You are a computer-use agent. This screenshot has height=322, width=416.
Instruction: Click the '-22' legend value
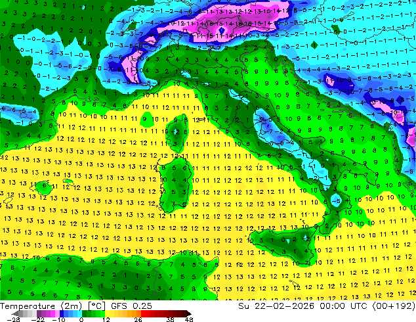pos(38,319)
